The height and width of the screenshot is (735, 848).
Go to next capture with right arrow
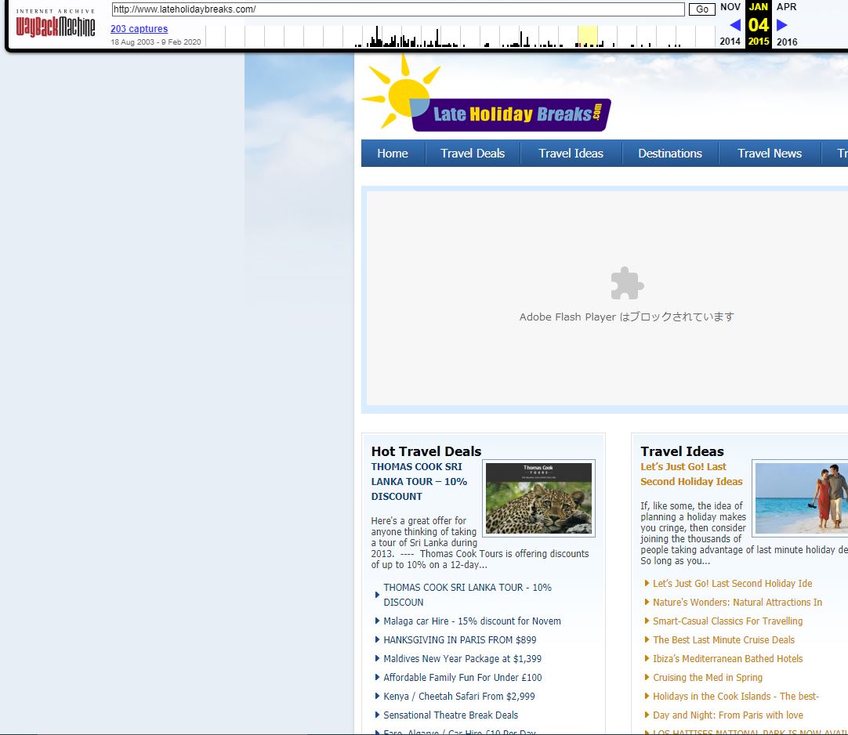pos(781,25)
